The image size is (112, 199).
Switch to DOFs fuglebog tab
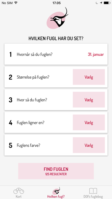click(93, 192)
